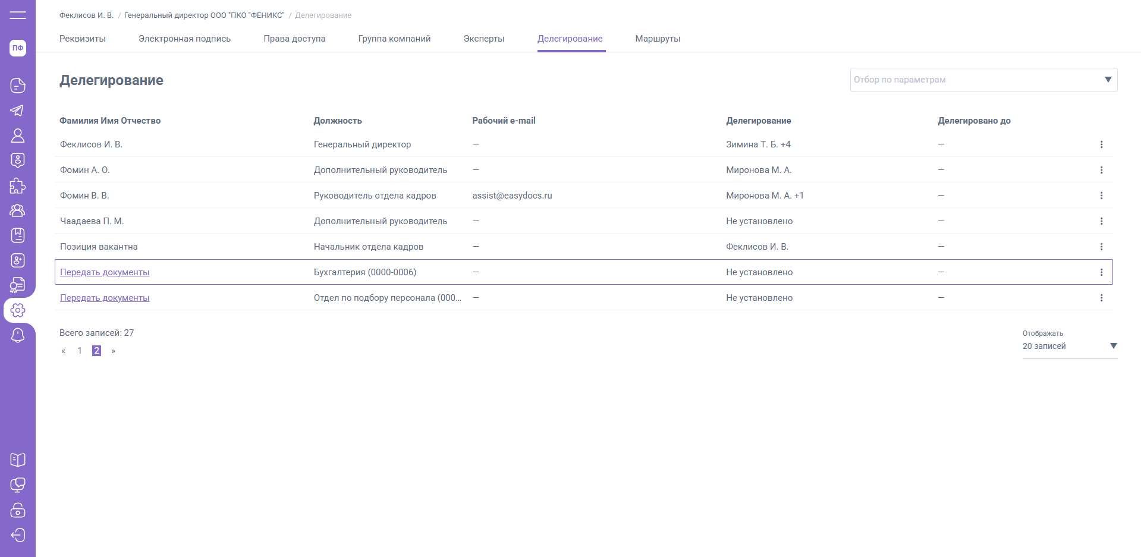Open the book knowledge base icon
This screenshot has width=1141, height=557.
18,460
